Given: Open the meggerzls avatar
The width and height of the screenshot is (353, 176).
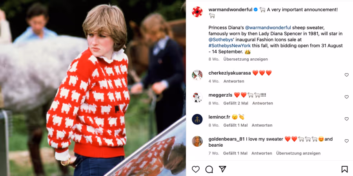Looking at the screenshot, I should (x=197, y=97).
